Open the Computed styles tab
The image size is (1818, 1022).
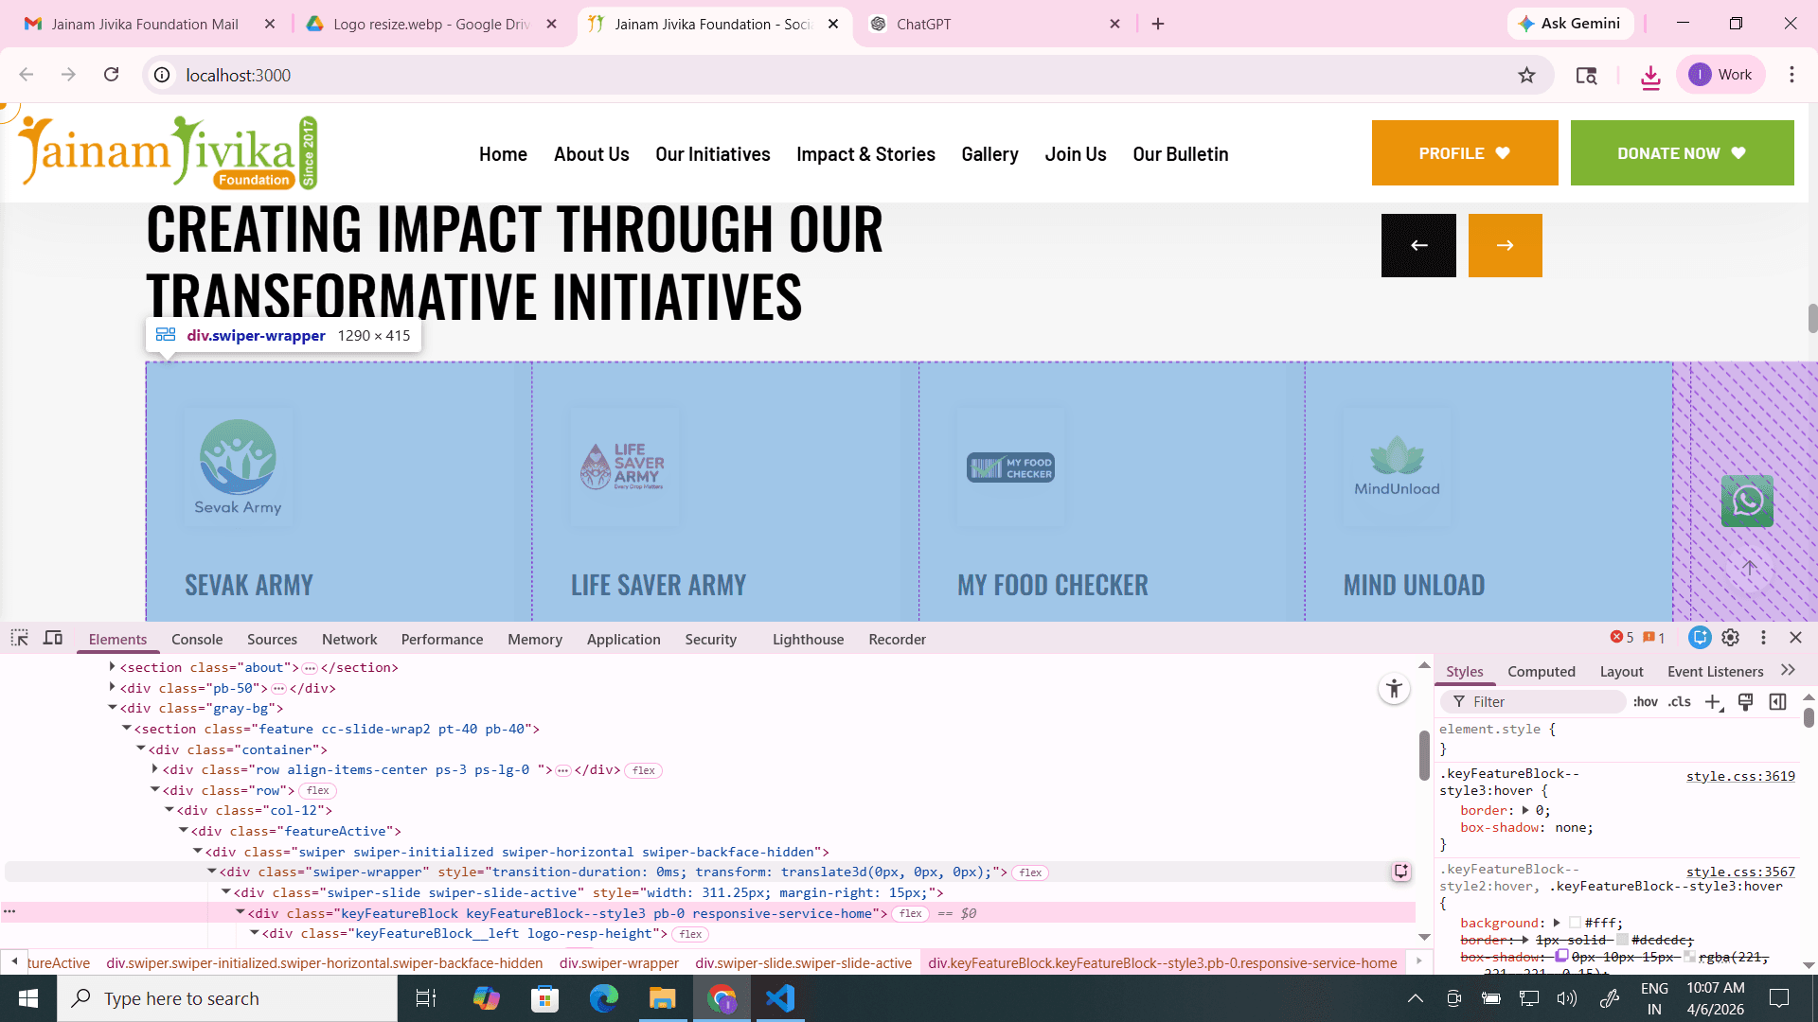(1541, 672)
